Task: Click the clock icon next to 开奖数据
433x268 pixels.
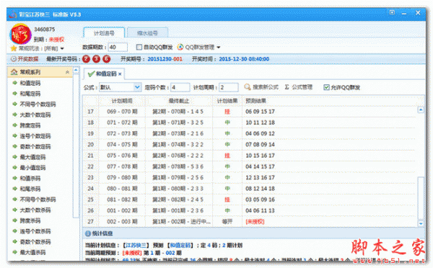Action: click(14, 59)
